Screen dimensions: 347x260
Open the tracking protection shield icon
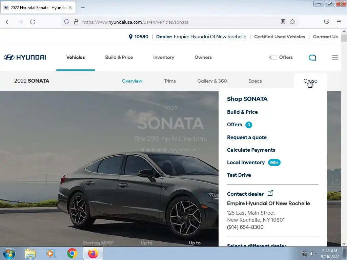pos(67,22)
